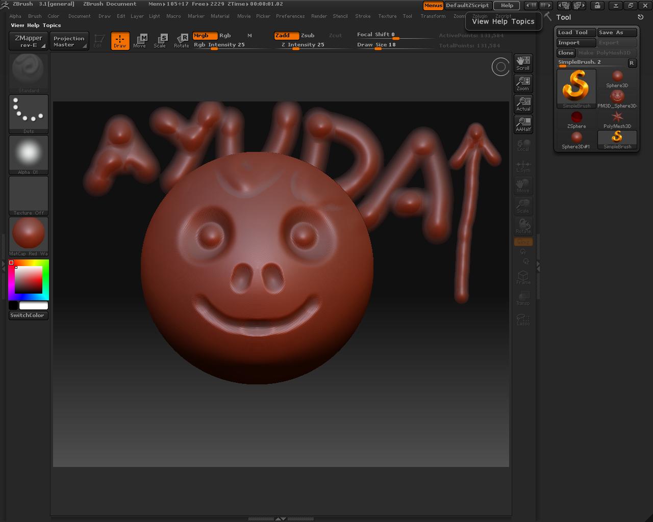
Task: Open the Alpha menu
Action: 15,16
